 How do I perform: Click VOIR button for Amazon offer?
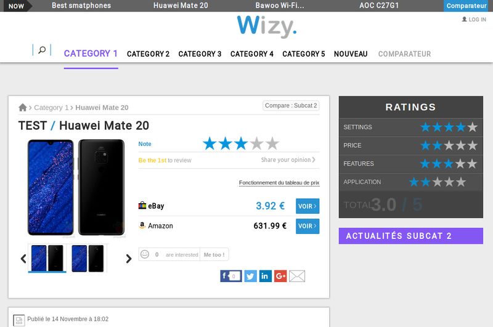point(308,226)
